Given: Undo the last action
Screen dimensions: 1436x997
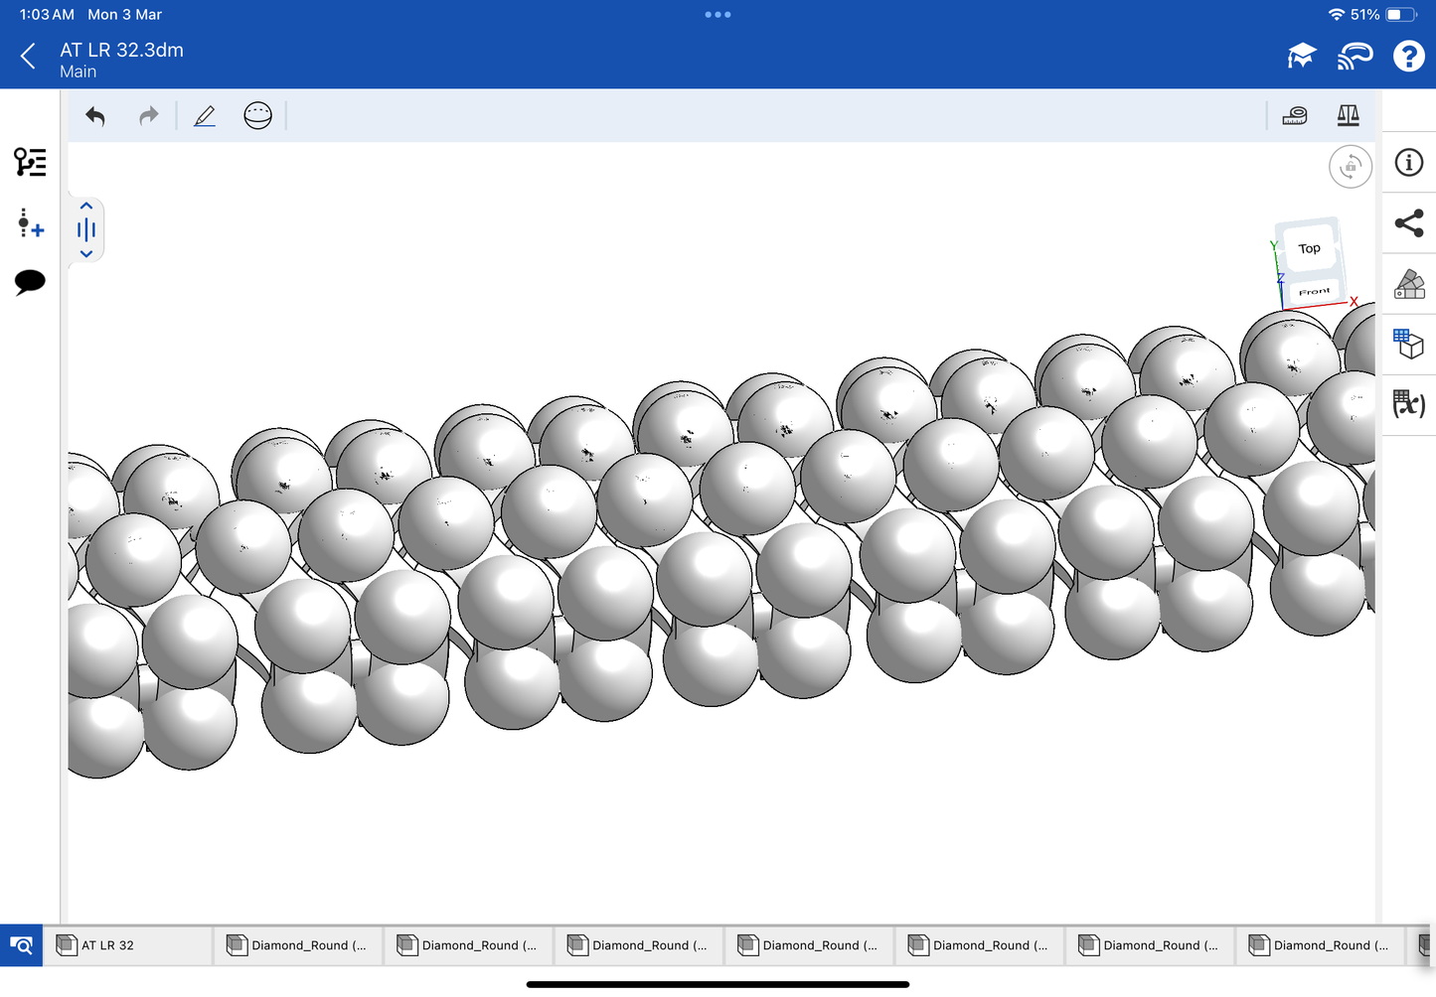Looking at the screenshot, I should coord(95,116).
